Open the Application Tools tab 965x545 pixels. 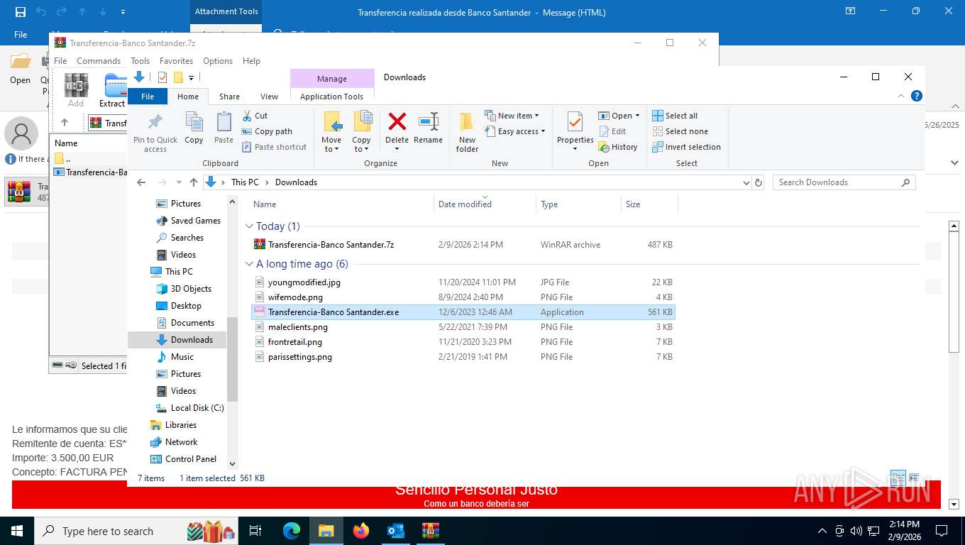tap(331, 97)
